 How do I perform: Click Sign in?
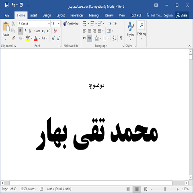click(x=168, y=15)
